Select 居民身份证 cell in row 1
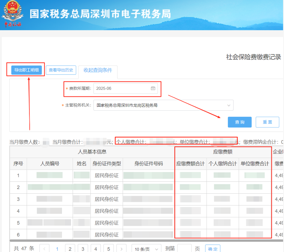 click(x=107, y=176)
